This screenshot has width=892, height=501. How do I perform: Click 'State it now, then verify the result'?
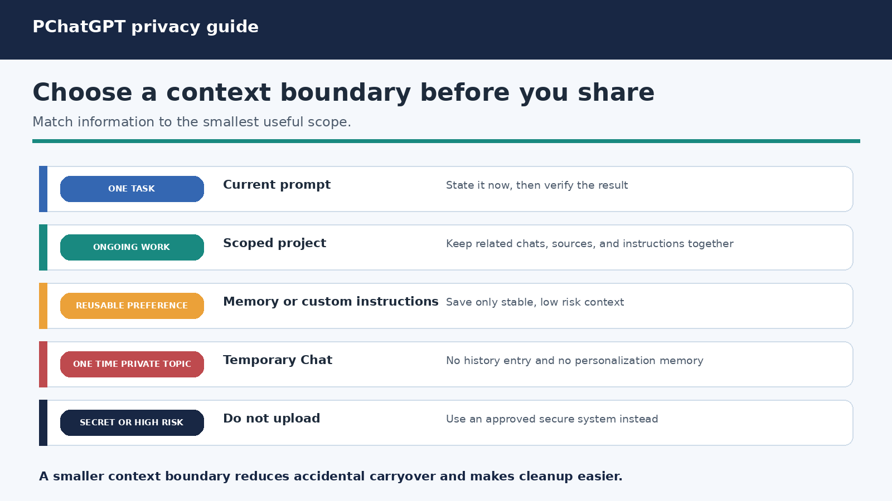point(537,185)
